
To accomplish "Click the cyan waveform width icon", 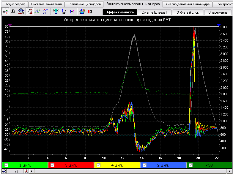I will tap(56, 11).
